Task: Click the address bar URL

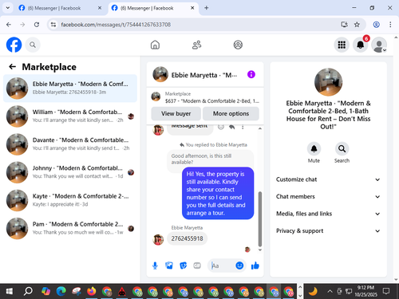Action: click(x=116, y=25)
